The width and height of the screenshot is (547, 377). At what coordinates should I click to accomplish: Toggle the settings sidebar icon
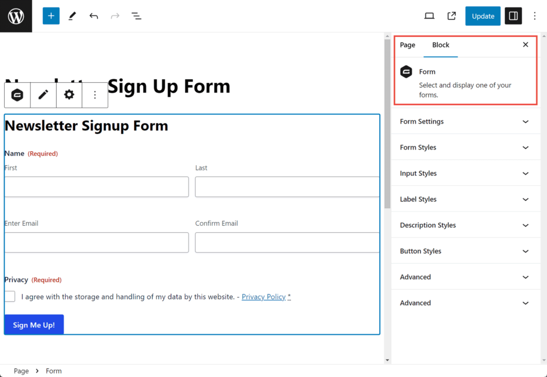point(513,15)
